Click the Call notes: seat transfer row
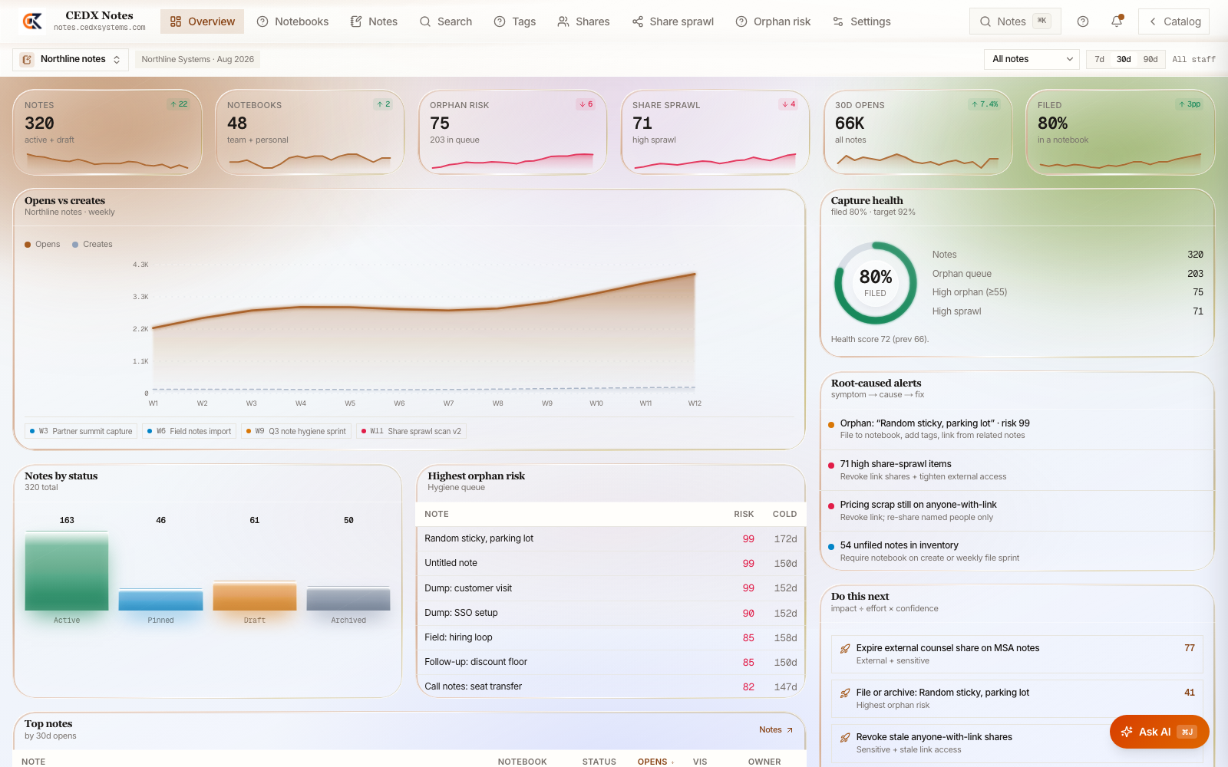Image resolution: width=1228 pixels, height=767 pixels. (610, 686)
